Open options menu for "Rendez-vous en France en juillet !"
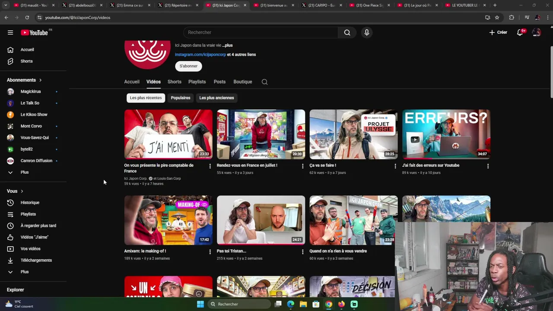553x311 pixels. [302, 166]
